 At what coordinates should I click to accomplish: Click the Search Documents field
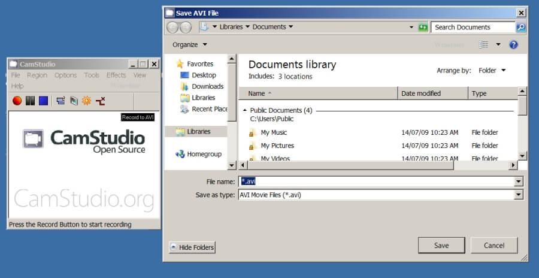[x=473, y=27]
